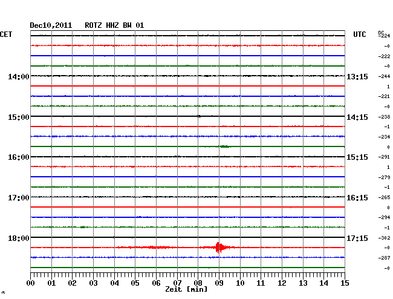Viewport: 393px width, 299px height.
Task: Click the Zeit [min] axis title
Action: point(186,289)
